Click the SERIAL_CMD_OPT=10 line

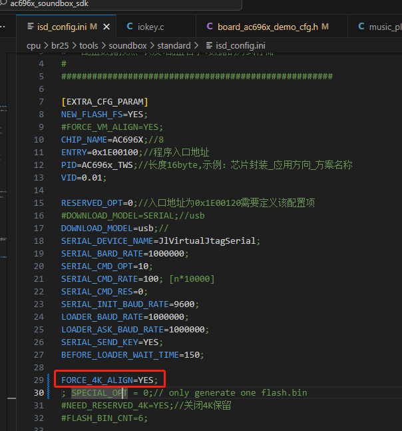pos(106,266)
